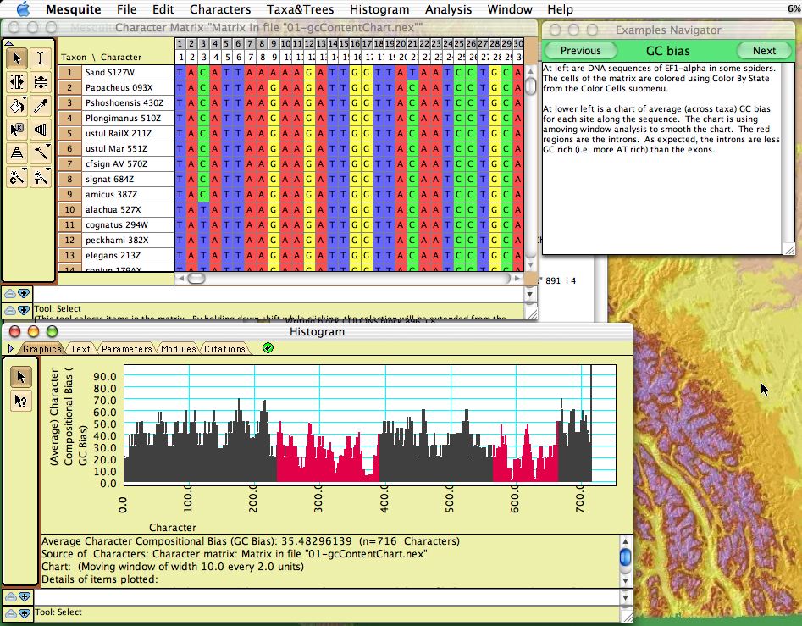Click the Next button in Examples Navigator

click(763, 51)
